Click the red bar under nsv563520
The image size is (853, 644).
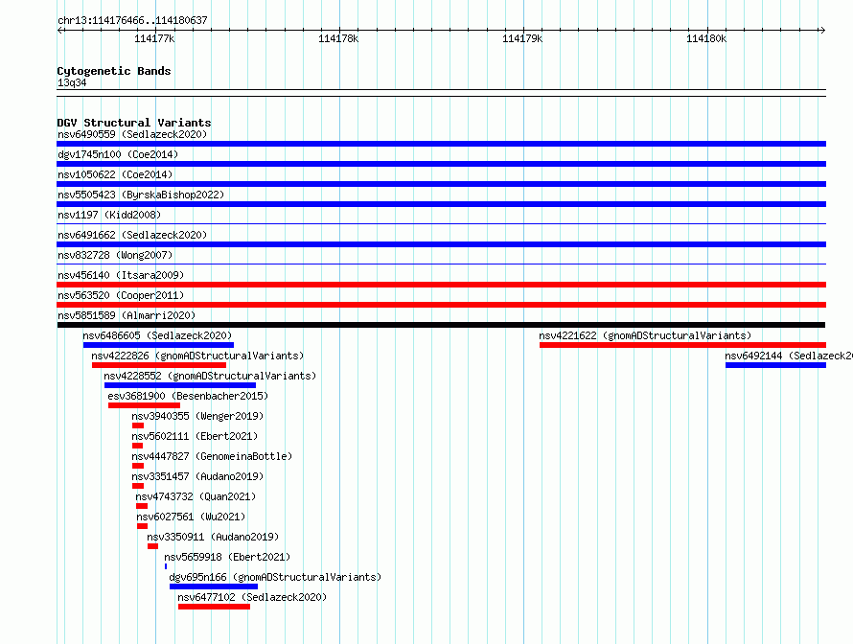click(441, 305)
